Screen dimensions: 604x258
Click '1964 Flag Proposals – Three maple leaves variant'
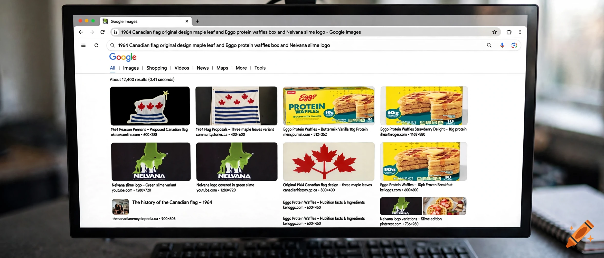point(235,130)
